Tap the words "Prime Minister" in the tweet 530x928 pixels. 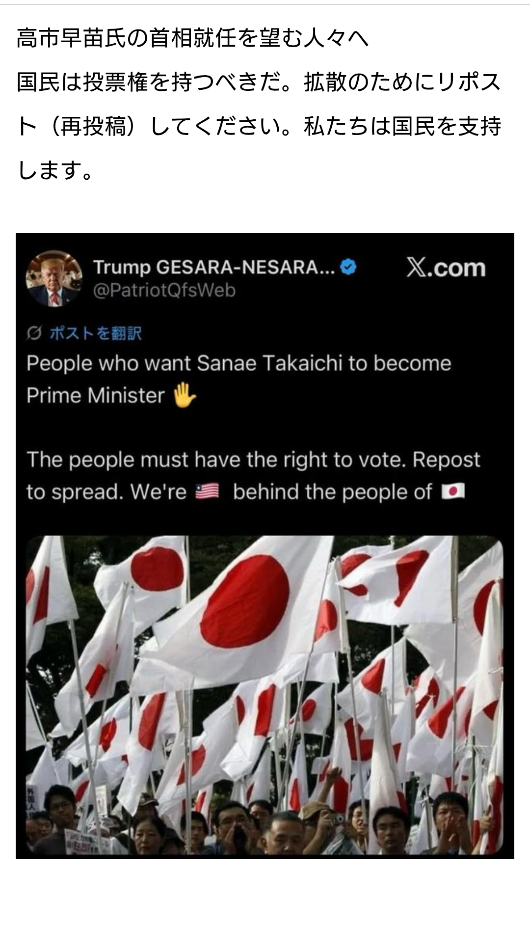[x=96, y=396]
